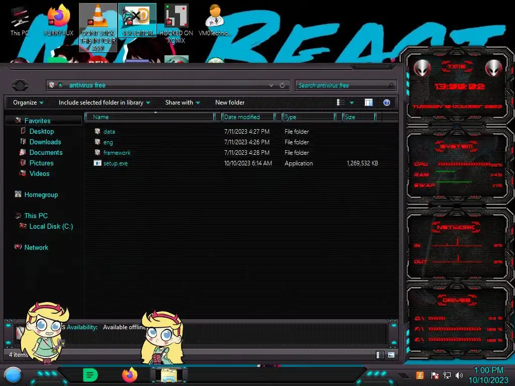This screenshot has height=386, width=515.
Task: Open Firefox from the taskbar
Action: pos(130,375)
